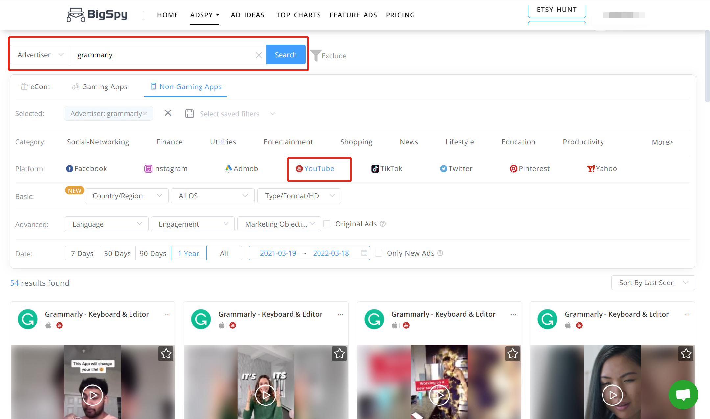Click the start date 2021-03-19 field
Image resolution: width=710 pixels, height=419 pixels.
click(x=278, y=253)
